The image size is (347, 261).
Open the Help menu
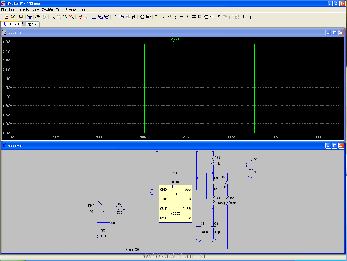pyautogui.click(x=83, y=10)
